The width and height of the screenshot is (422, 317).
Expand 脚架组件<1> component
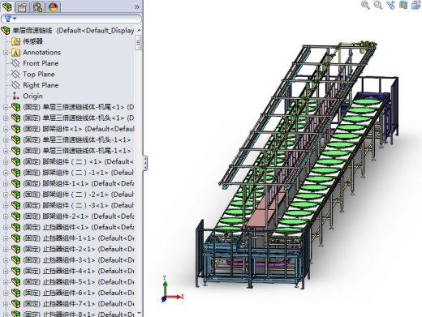[x=6, y=129]
